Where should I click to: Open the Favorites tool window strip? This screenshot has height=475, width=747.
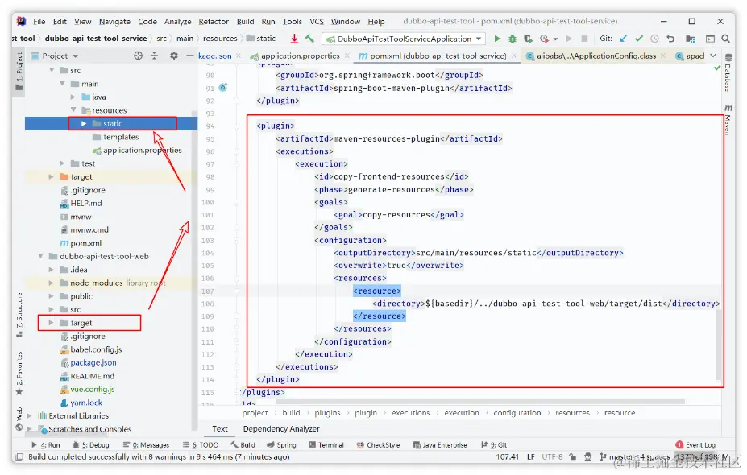click(19, 374)
